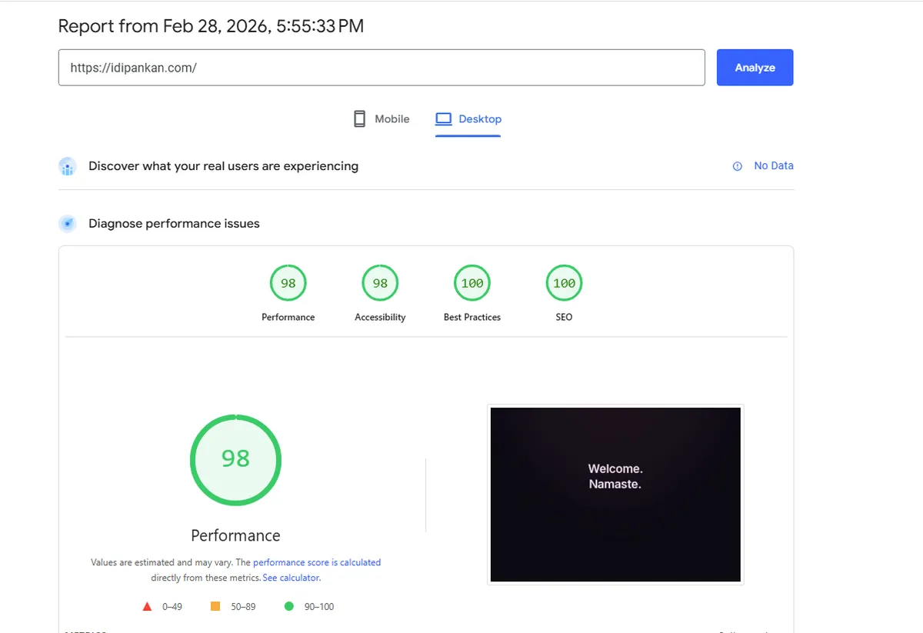Click the info icon beside No Data
This screenshot has height=633, width=923.
tap(738, 166)
